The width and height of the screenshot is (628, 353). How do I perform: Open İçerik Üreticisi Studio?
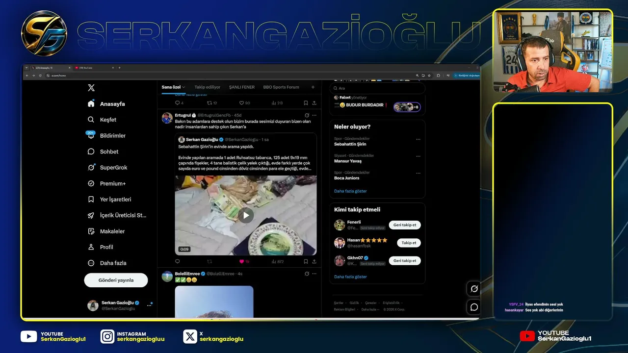point(117,215)
